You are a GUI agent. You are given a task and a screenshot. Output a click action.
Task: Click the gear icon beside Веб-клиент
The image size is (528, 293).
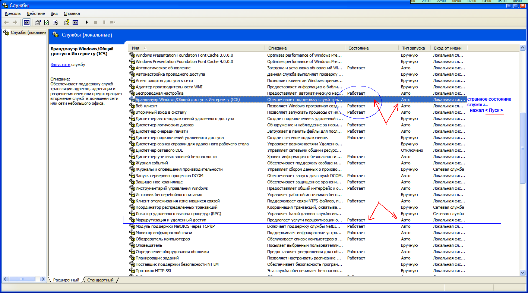tap(132, 106)
